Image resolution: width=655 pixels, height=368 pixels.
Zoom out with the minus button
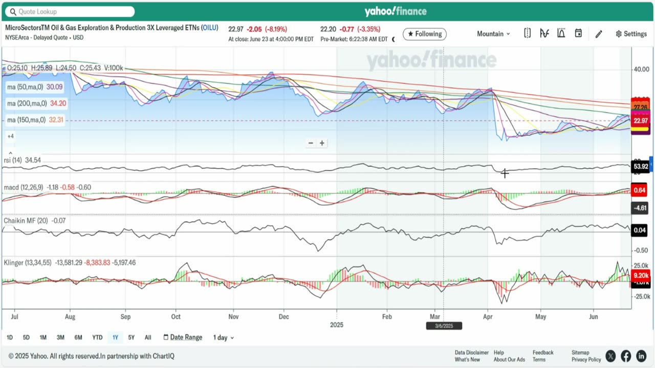point(310,143)
